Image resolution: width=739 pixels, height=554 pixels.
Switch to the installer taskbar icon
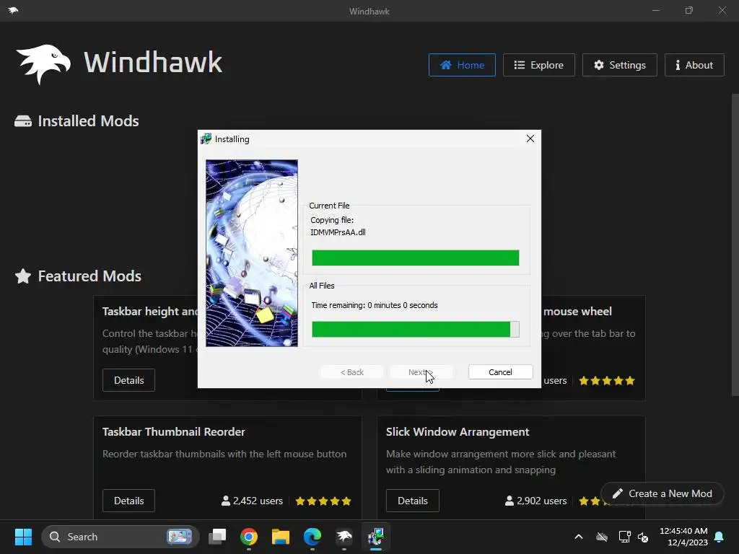(375, 537)
